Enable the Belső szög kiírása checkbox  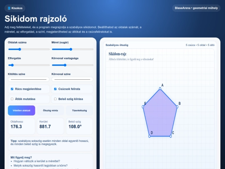click(55, 99)
